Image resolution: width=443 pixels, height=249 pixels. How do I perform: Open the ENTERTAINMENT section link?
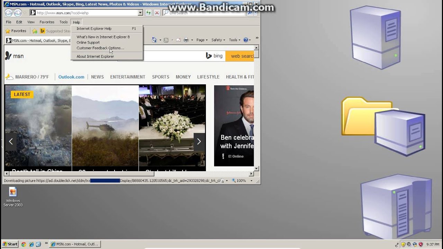pos(128,77)
